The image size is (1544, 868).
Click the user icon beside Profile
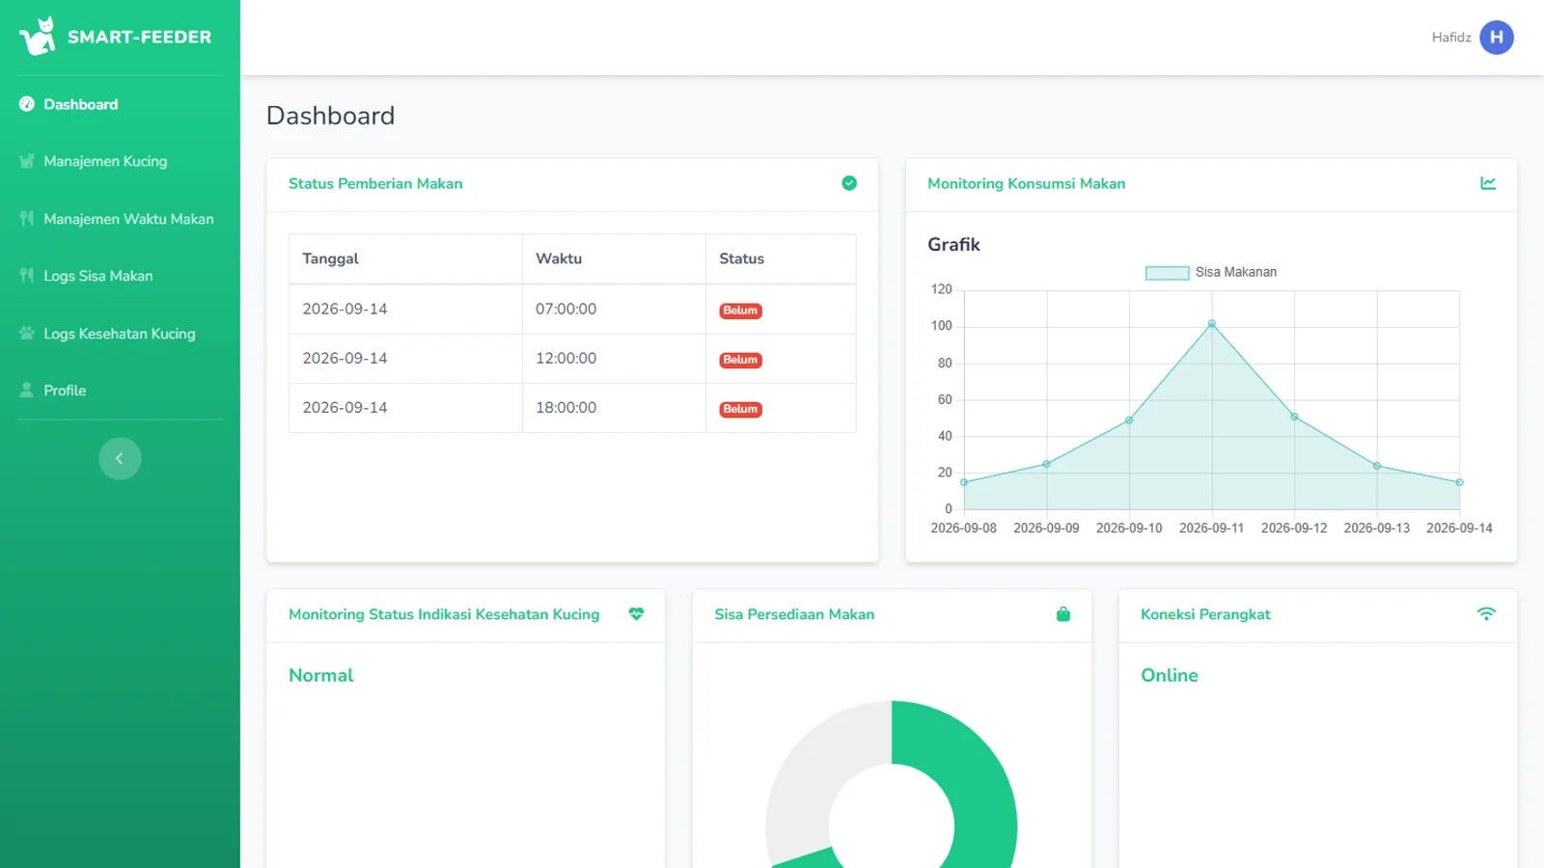pos(27,391)
